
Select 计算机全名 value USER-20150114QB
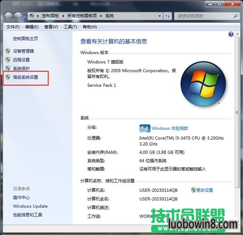(158, 199)
